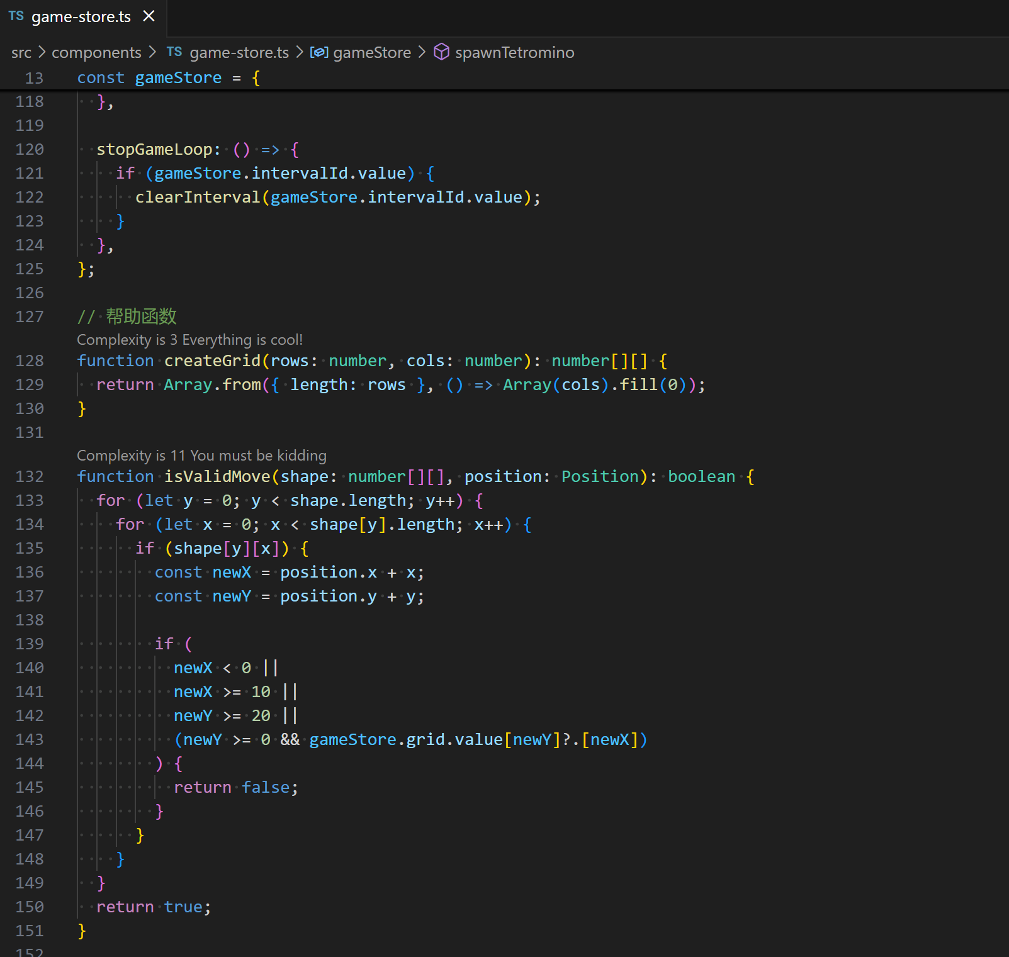Click the TS icon in the breadcrumb
This screenshot has width=1009, height=957.
174,52
